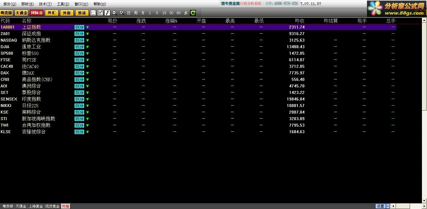Click the 天通金 toolbar button
427x209 pixels.
point(21,13)
